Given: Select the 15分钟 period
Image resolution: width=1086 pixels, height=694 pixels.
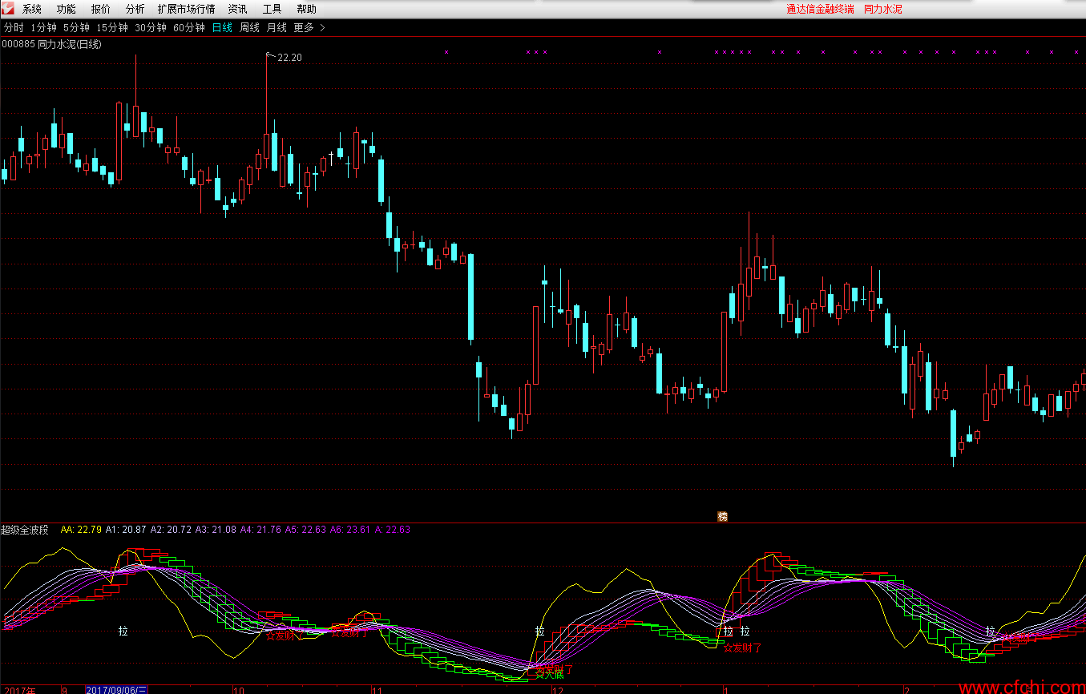Looking at the screenshot, I should (x=112, y=27).
